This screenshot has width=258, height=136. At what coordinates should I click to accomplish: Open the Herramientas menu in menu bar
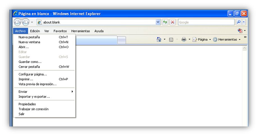click(81, 31)
